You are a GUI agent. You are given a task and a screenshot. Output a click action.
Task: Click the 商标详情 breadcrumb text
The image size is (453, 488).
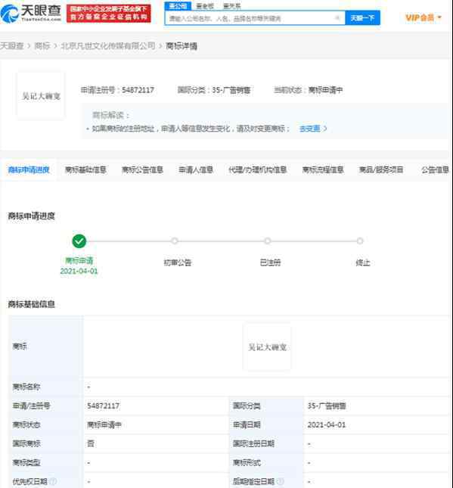182,46
